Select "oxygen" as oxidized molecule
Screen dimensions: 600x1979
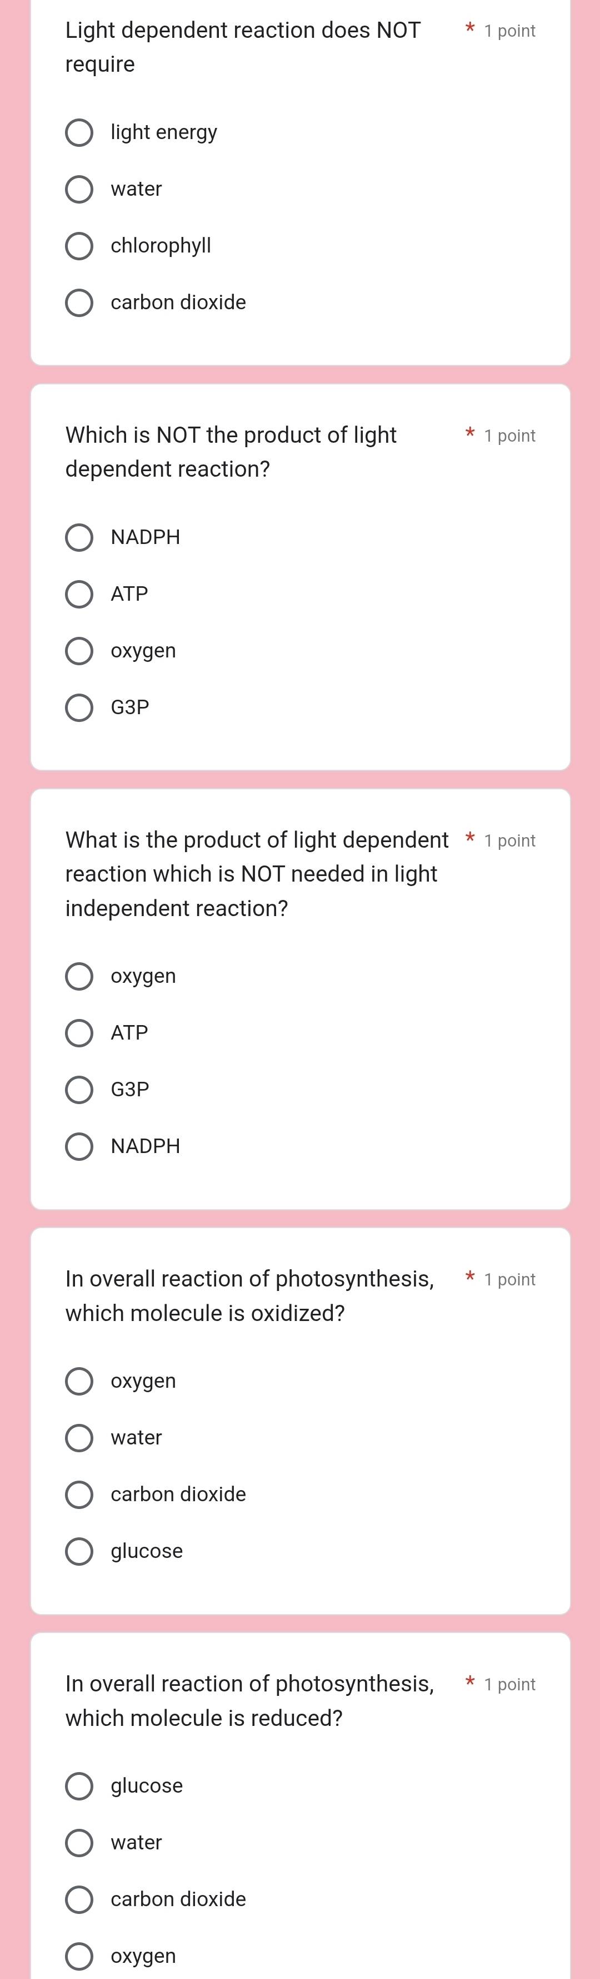coord(79,1381)
